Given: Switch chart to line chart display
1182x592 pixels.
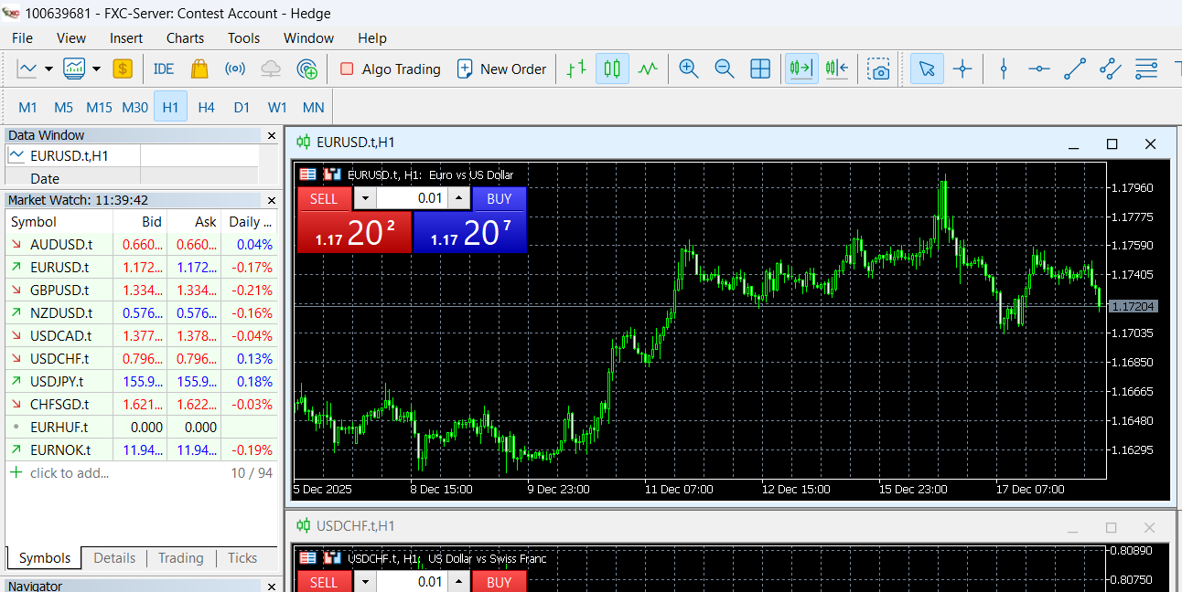Looking at the screenshot, I should pos(648,69).
